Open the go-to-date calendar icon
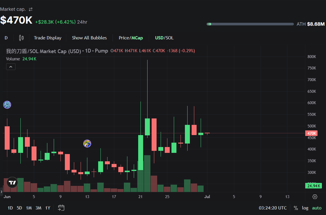This screenshot has width=326, height=215. point(61,208)
